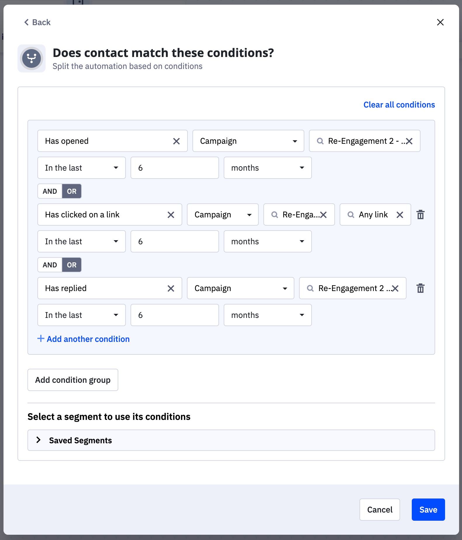Toggle AND between clicked and replied conditions
This screenshot has width=462, height=540.
click(x=49, y=265)
